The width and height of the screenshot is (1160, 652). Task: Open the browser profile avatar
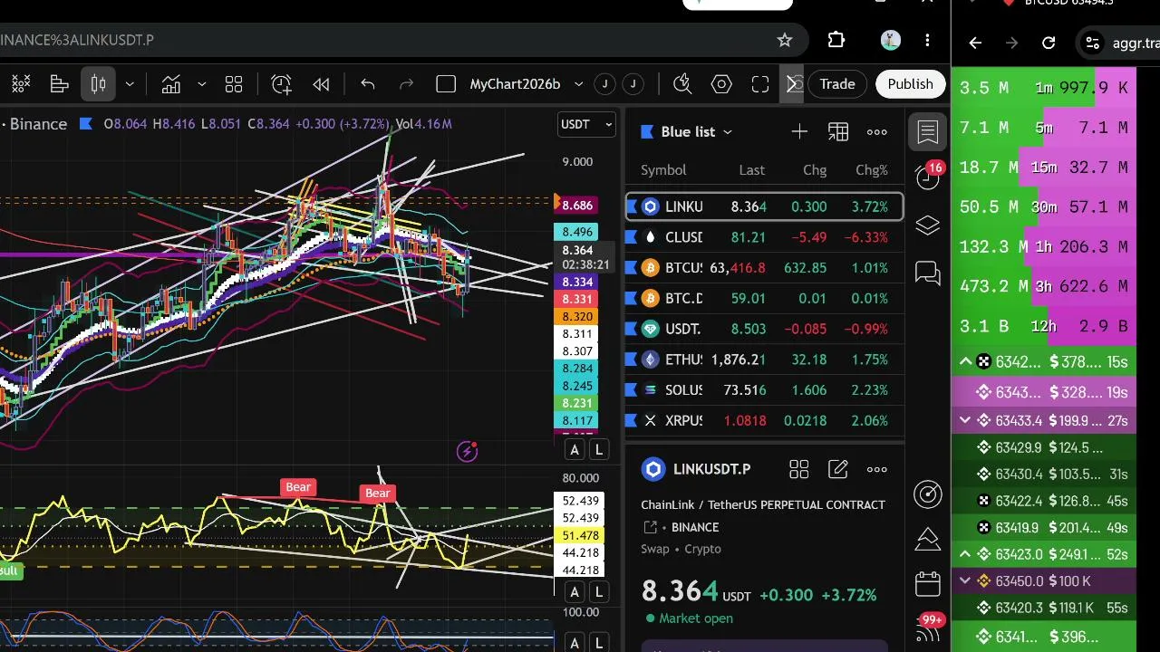pyautogui.click(x=890, y=40)
